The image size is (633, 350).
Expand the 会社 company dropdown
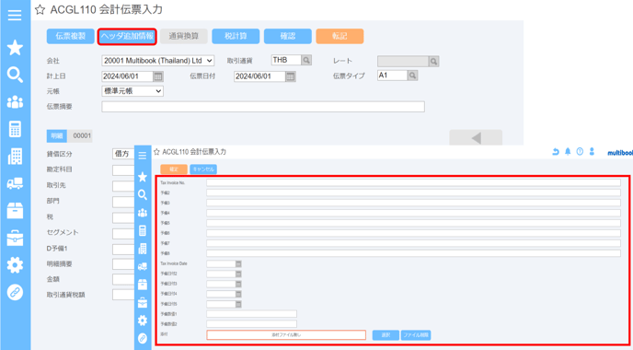158,61
